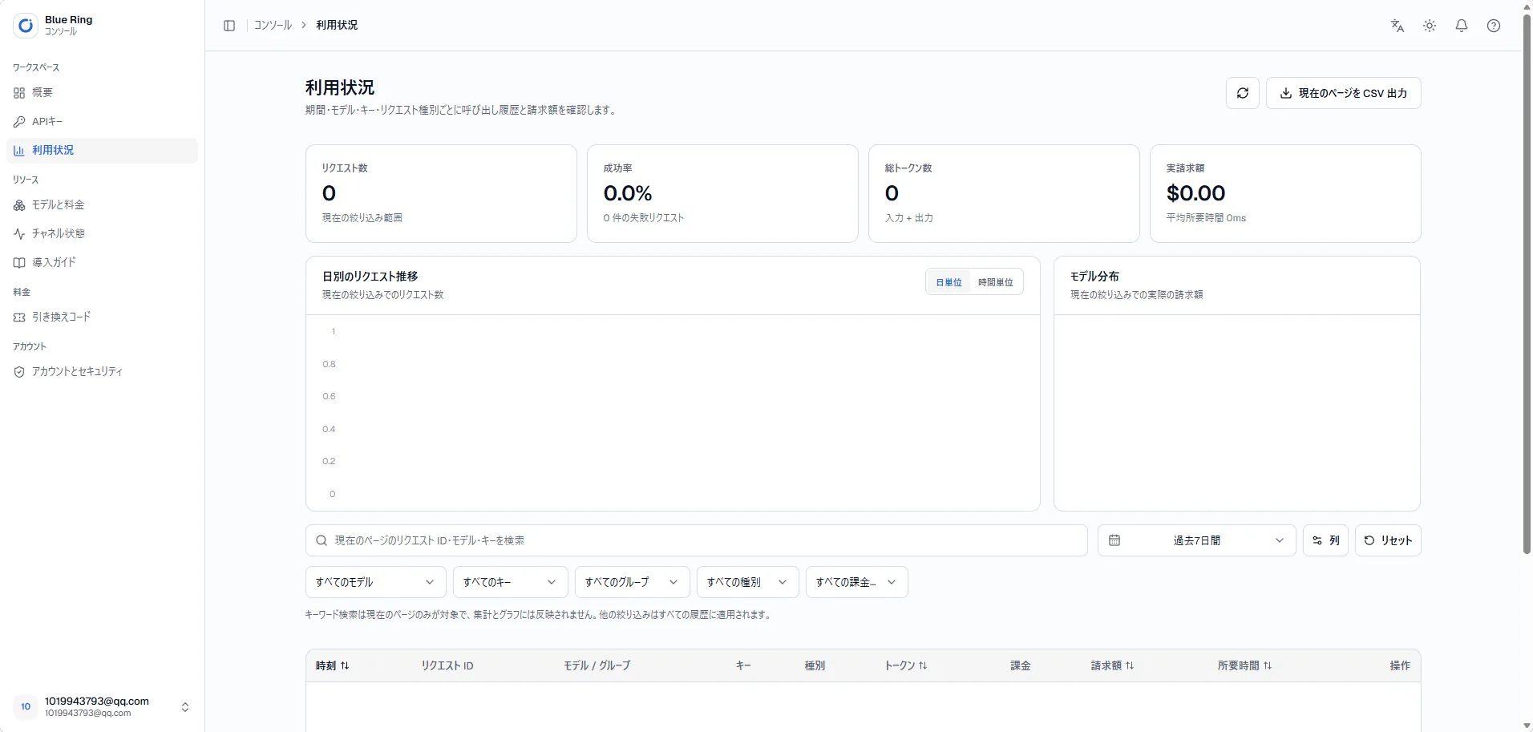Click the モデル / グループ column header
1533x732 pixels.
point(597,665)
